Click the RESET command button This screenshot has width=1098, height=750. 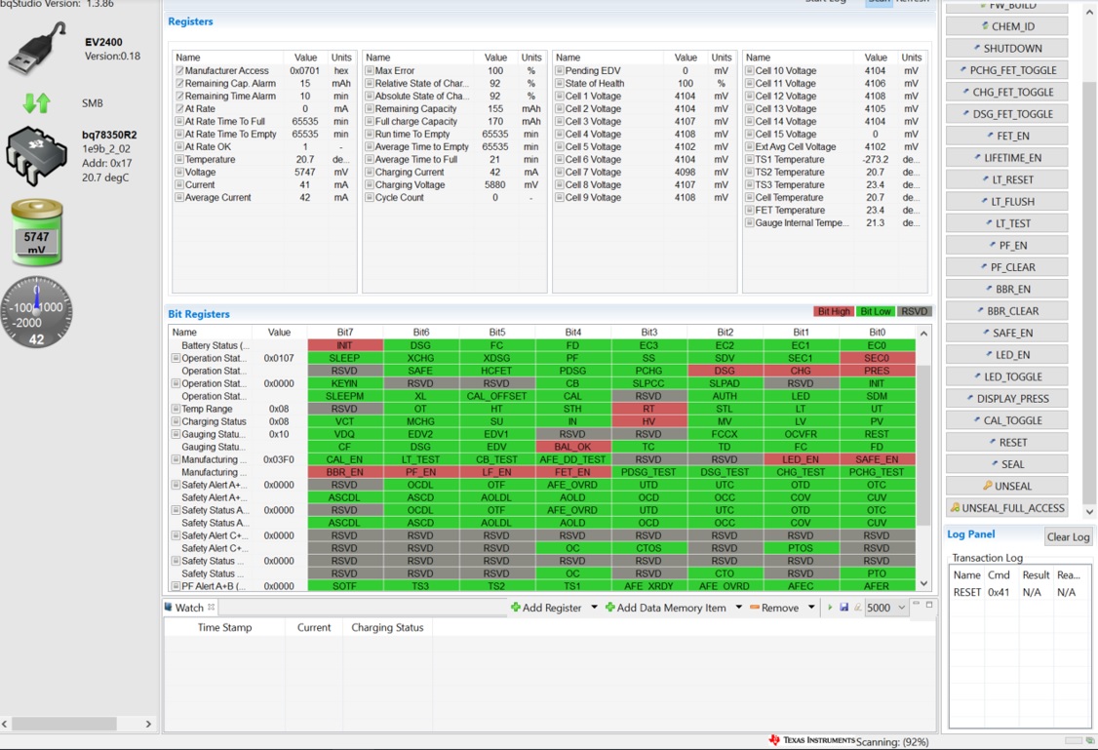(1006, 443)
